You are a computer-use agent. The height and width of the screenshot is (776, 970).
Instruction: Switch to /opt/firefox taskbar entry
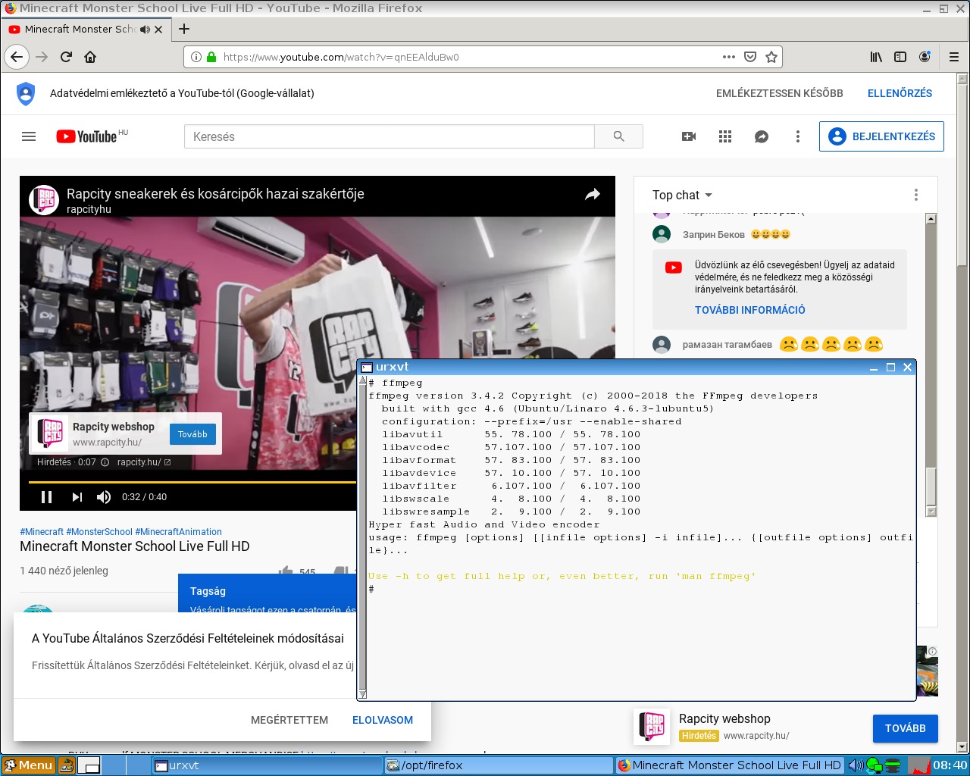click(x=499, y=765)
